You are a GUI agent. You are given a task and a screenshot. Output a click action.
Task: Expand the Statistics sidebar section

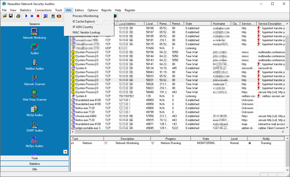tap(35, 164)
